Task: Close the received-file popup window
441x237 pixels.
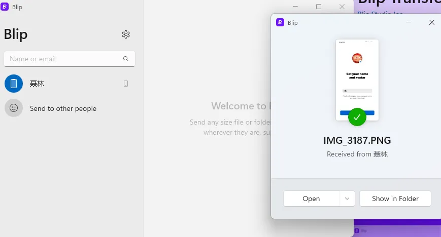Action: [432, 22]
